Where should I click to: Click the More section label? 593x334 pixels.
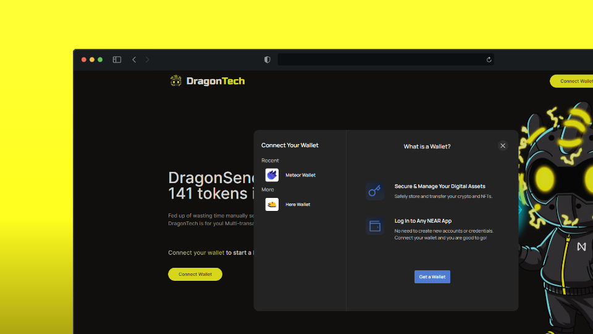(267, 190)
